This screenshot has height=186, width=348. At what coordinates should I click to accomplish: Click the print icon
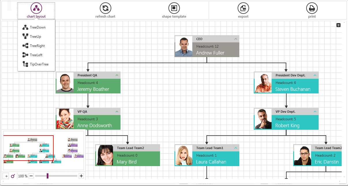312,8
